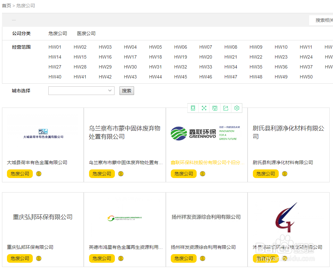333x270 pixels.
Task: Click 危废公司 tag on 尉氏县利源 card
Action: coord(266,174)
